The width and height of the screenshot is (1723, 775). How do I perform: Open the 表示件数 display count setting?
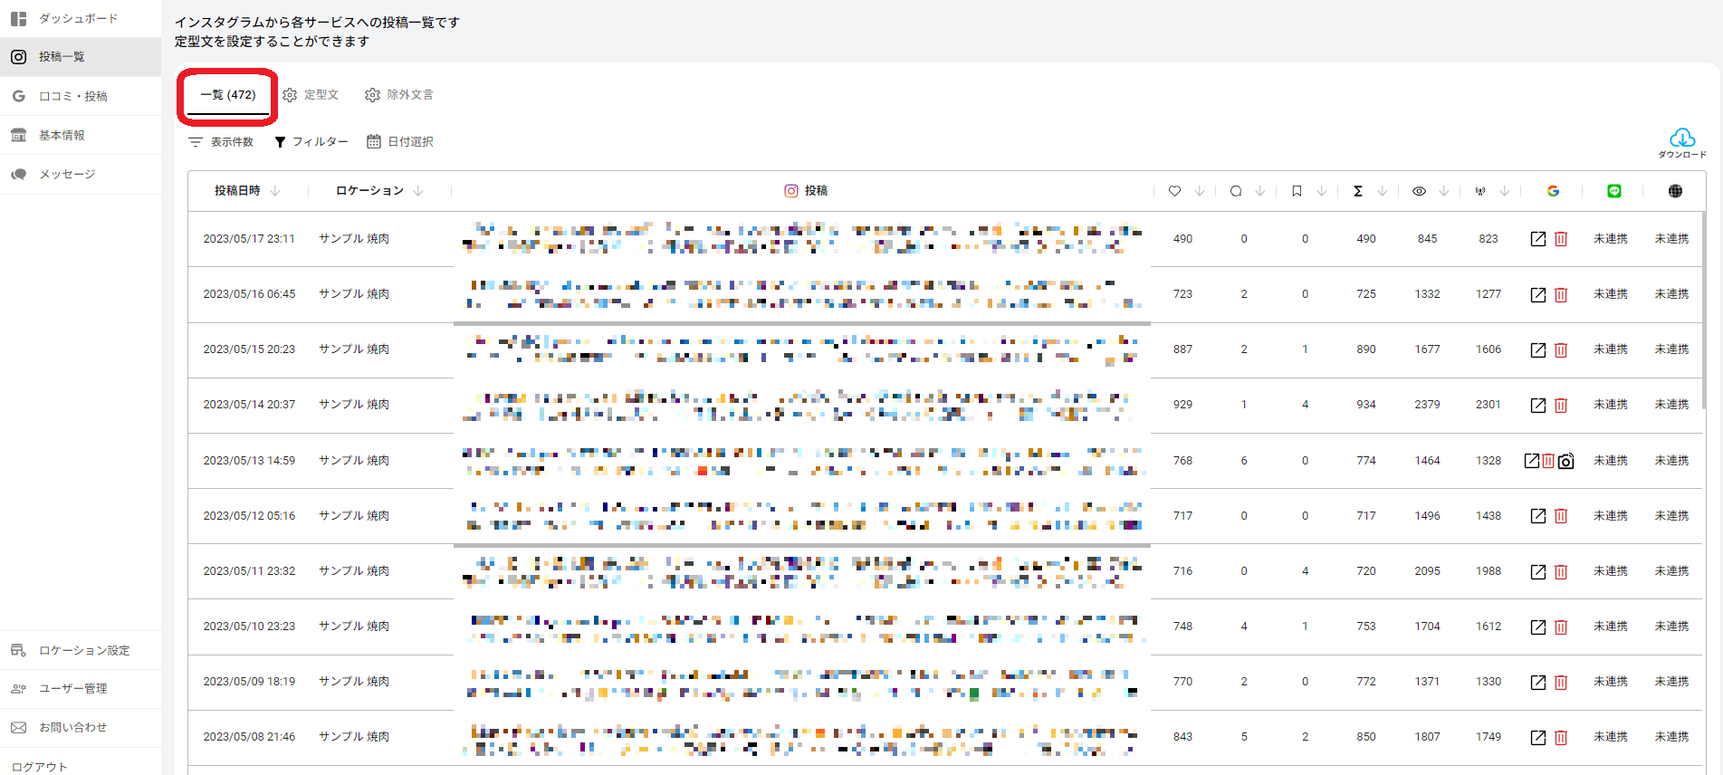tap(221, 142)
